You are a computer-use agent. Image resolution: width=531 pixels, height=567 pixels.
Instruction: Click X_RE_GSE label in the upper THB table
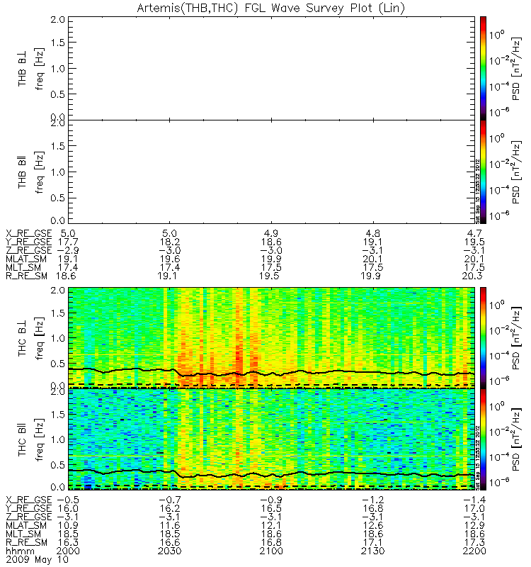(29, 234)
